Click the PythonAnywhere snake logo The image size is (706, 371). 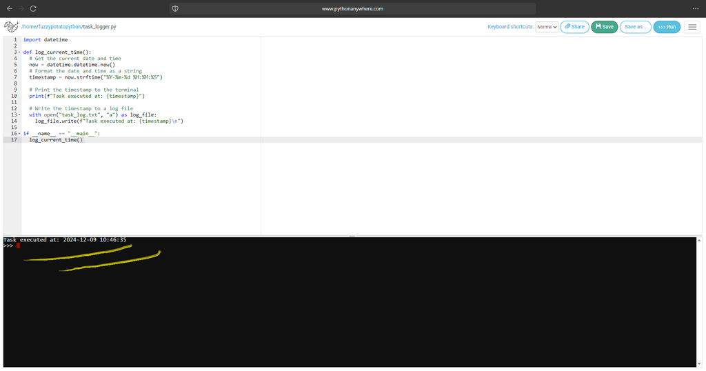tap(11, 27)
